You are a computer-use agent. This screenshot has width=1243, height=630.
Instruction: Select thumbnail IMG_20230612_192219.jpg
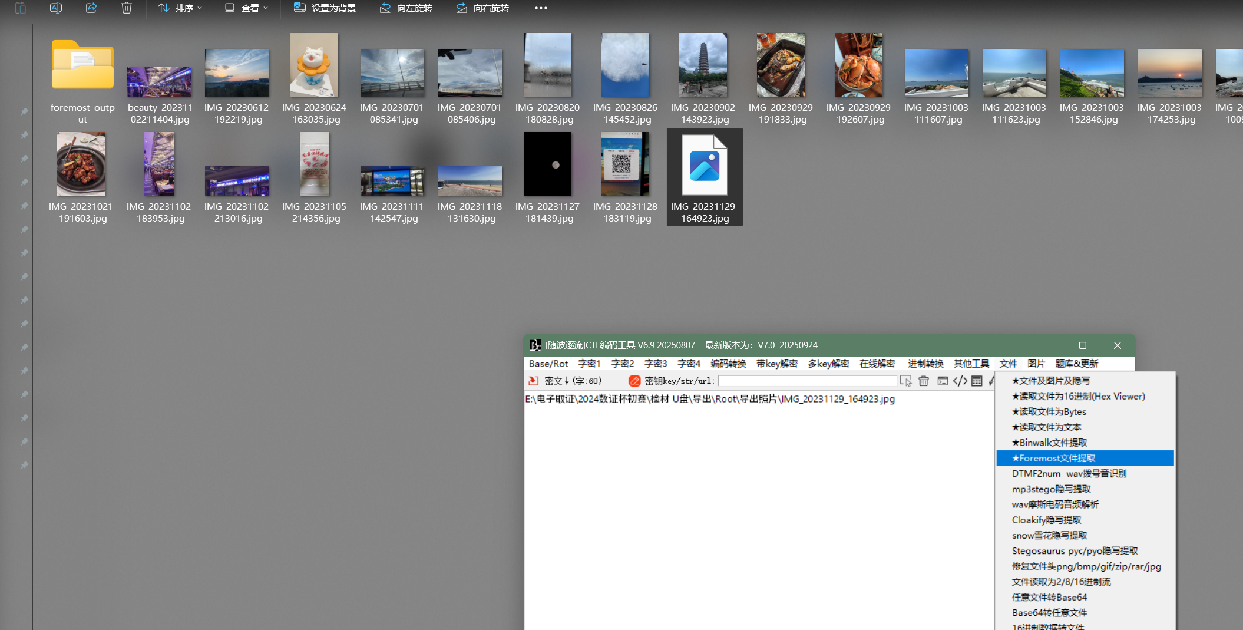click(x=237, y=72)
